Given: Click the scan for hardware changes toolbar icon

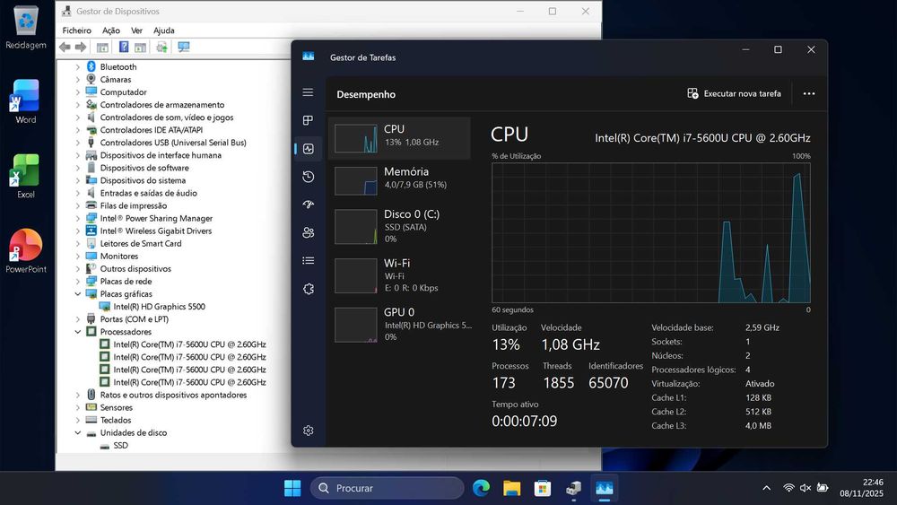Looking at the screenshot, I should click(161, 47).
